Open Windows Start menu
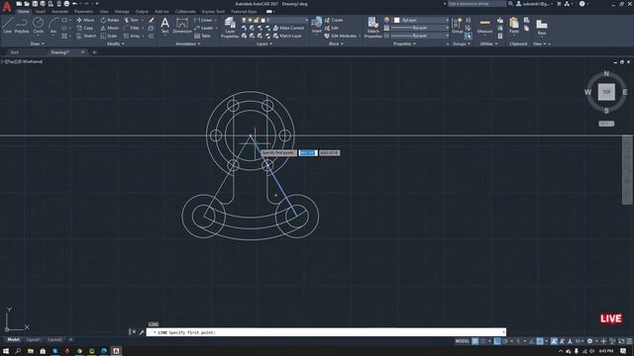 coord(6,351)
